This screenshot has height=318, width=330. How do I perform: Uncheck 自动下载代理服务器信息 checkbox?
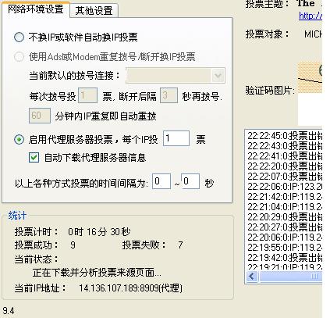(34, 158)
